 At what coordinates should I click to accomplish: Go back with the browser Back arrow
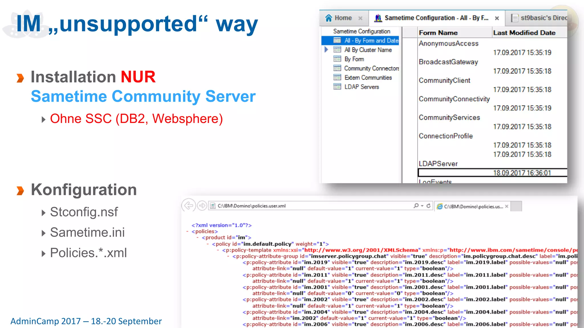pos(189,205)
